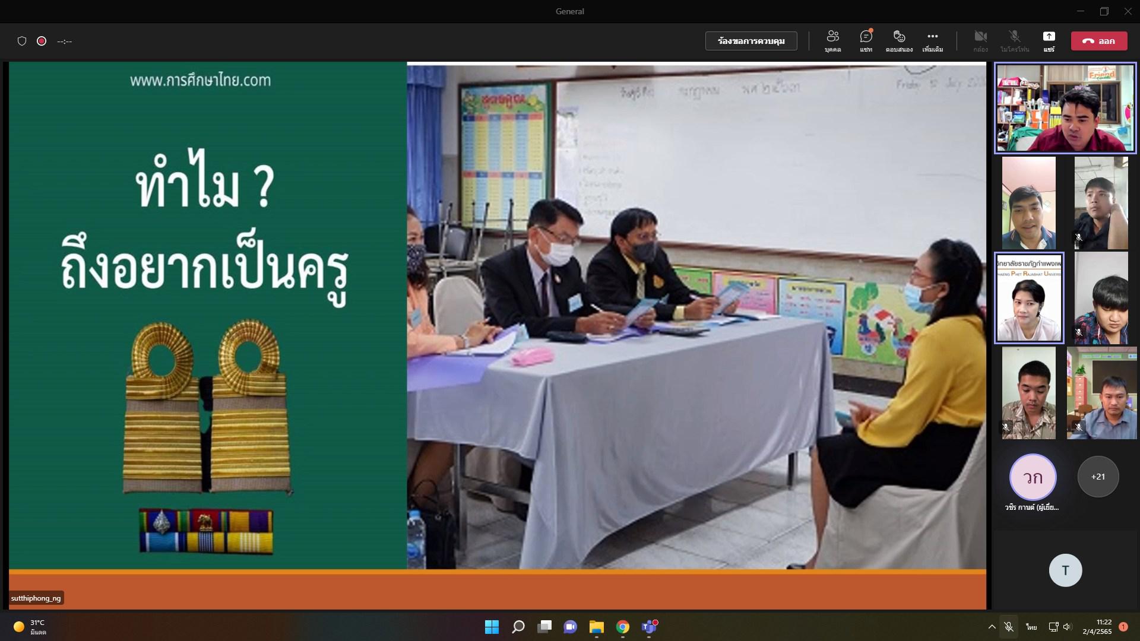Open the บุคคล (People) panel
Viewport: 1140px width, 641px height.
point(833,40)
